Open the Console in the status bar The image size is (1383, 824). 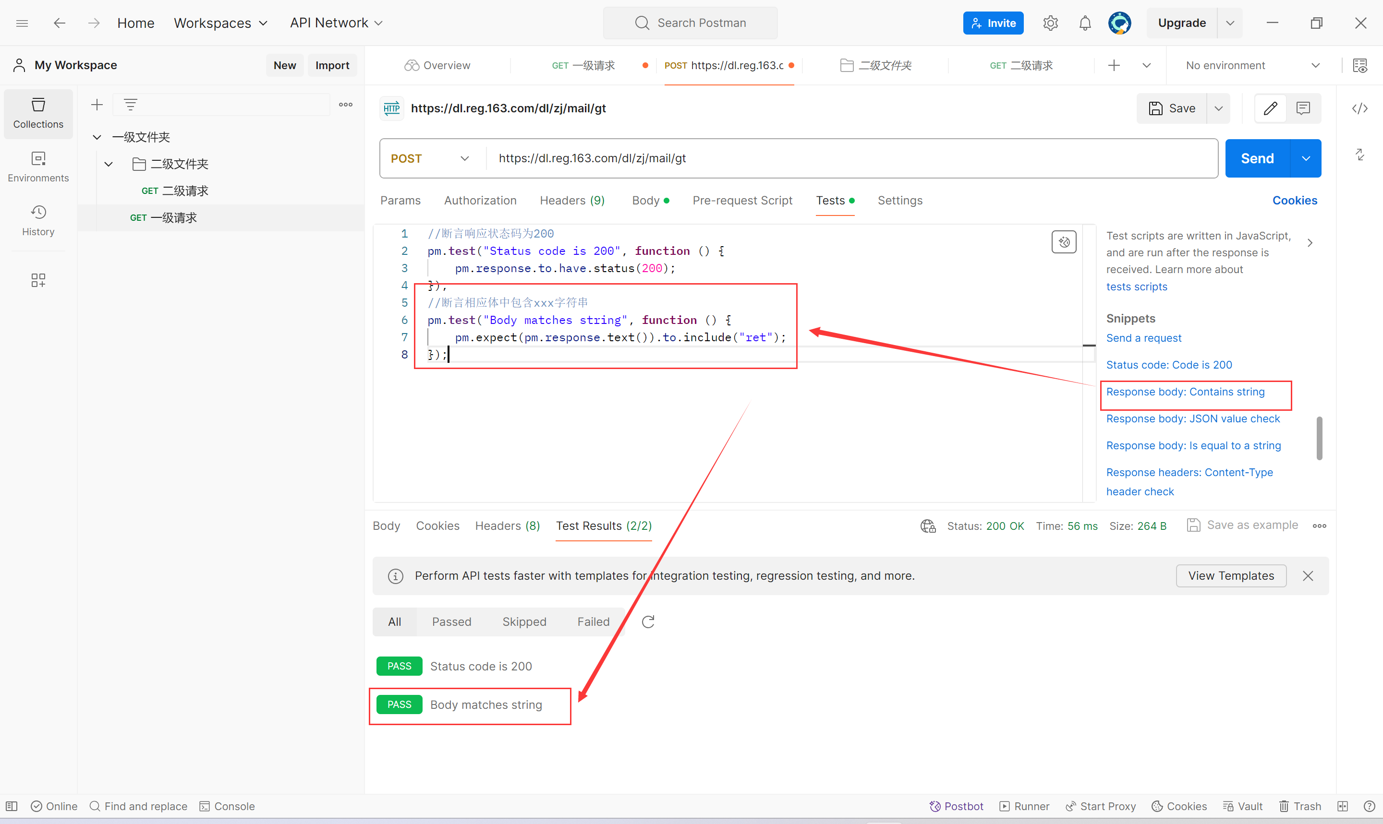pyautogui.click(x=227, y=806)
